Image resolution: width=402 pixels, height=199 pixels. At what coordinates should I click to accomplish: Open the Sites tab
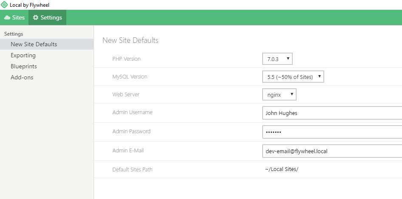point(14,17)
